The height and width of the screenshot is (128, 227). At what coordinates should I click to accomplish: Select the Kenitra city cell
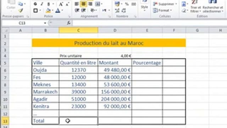click(x=45, y=106)
